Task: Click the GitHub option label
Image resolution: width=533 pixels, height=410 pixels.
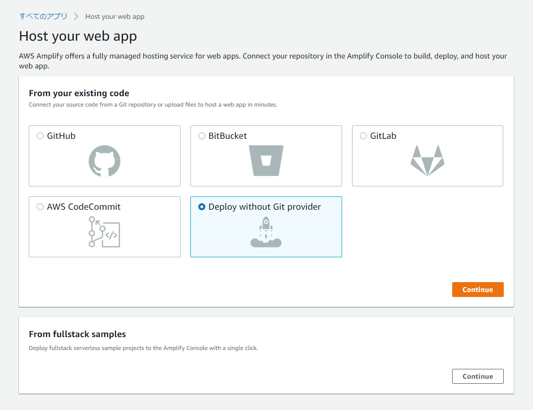Action: pyautogui.click(x=61, y=136)
